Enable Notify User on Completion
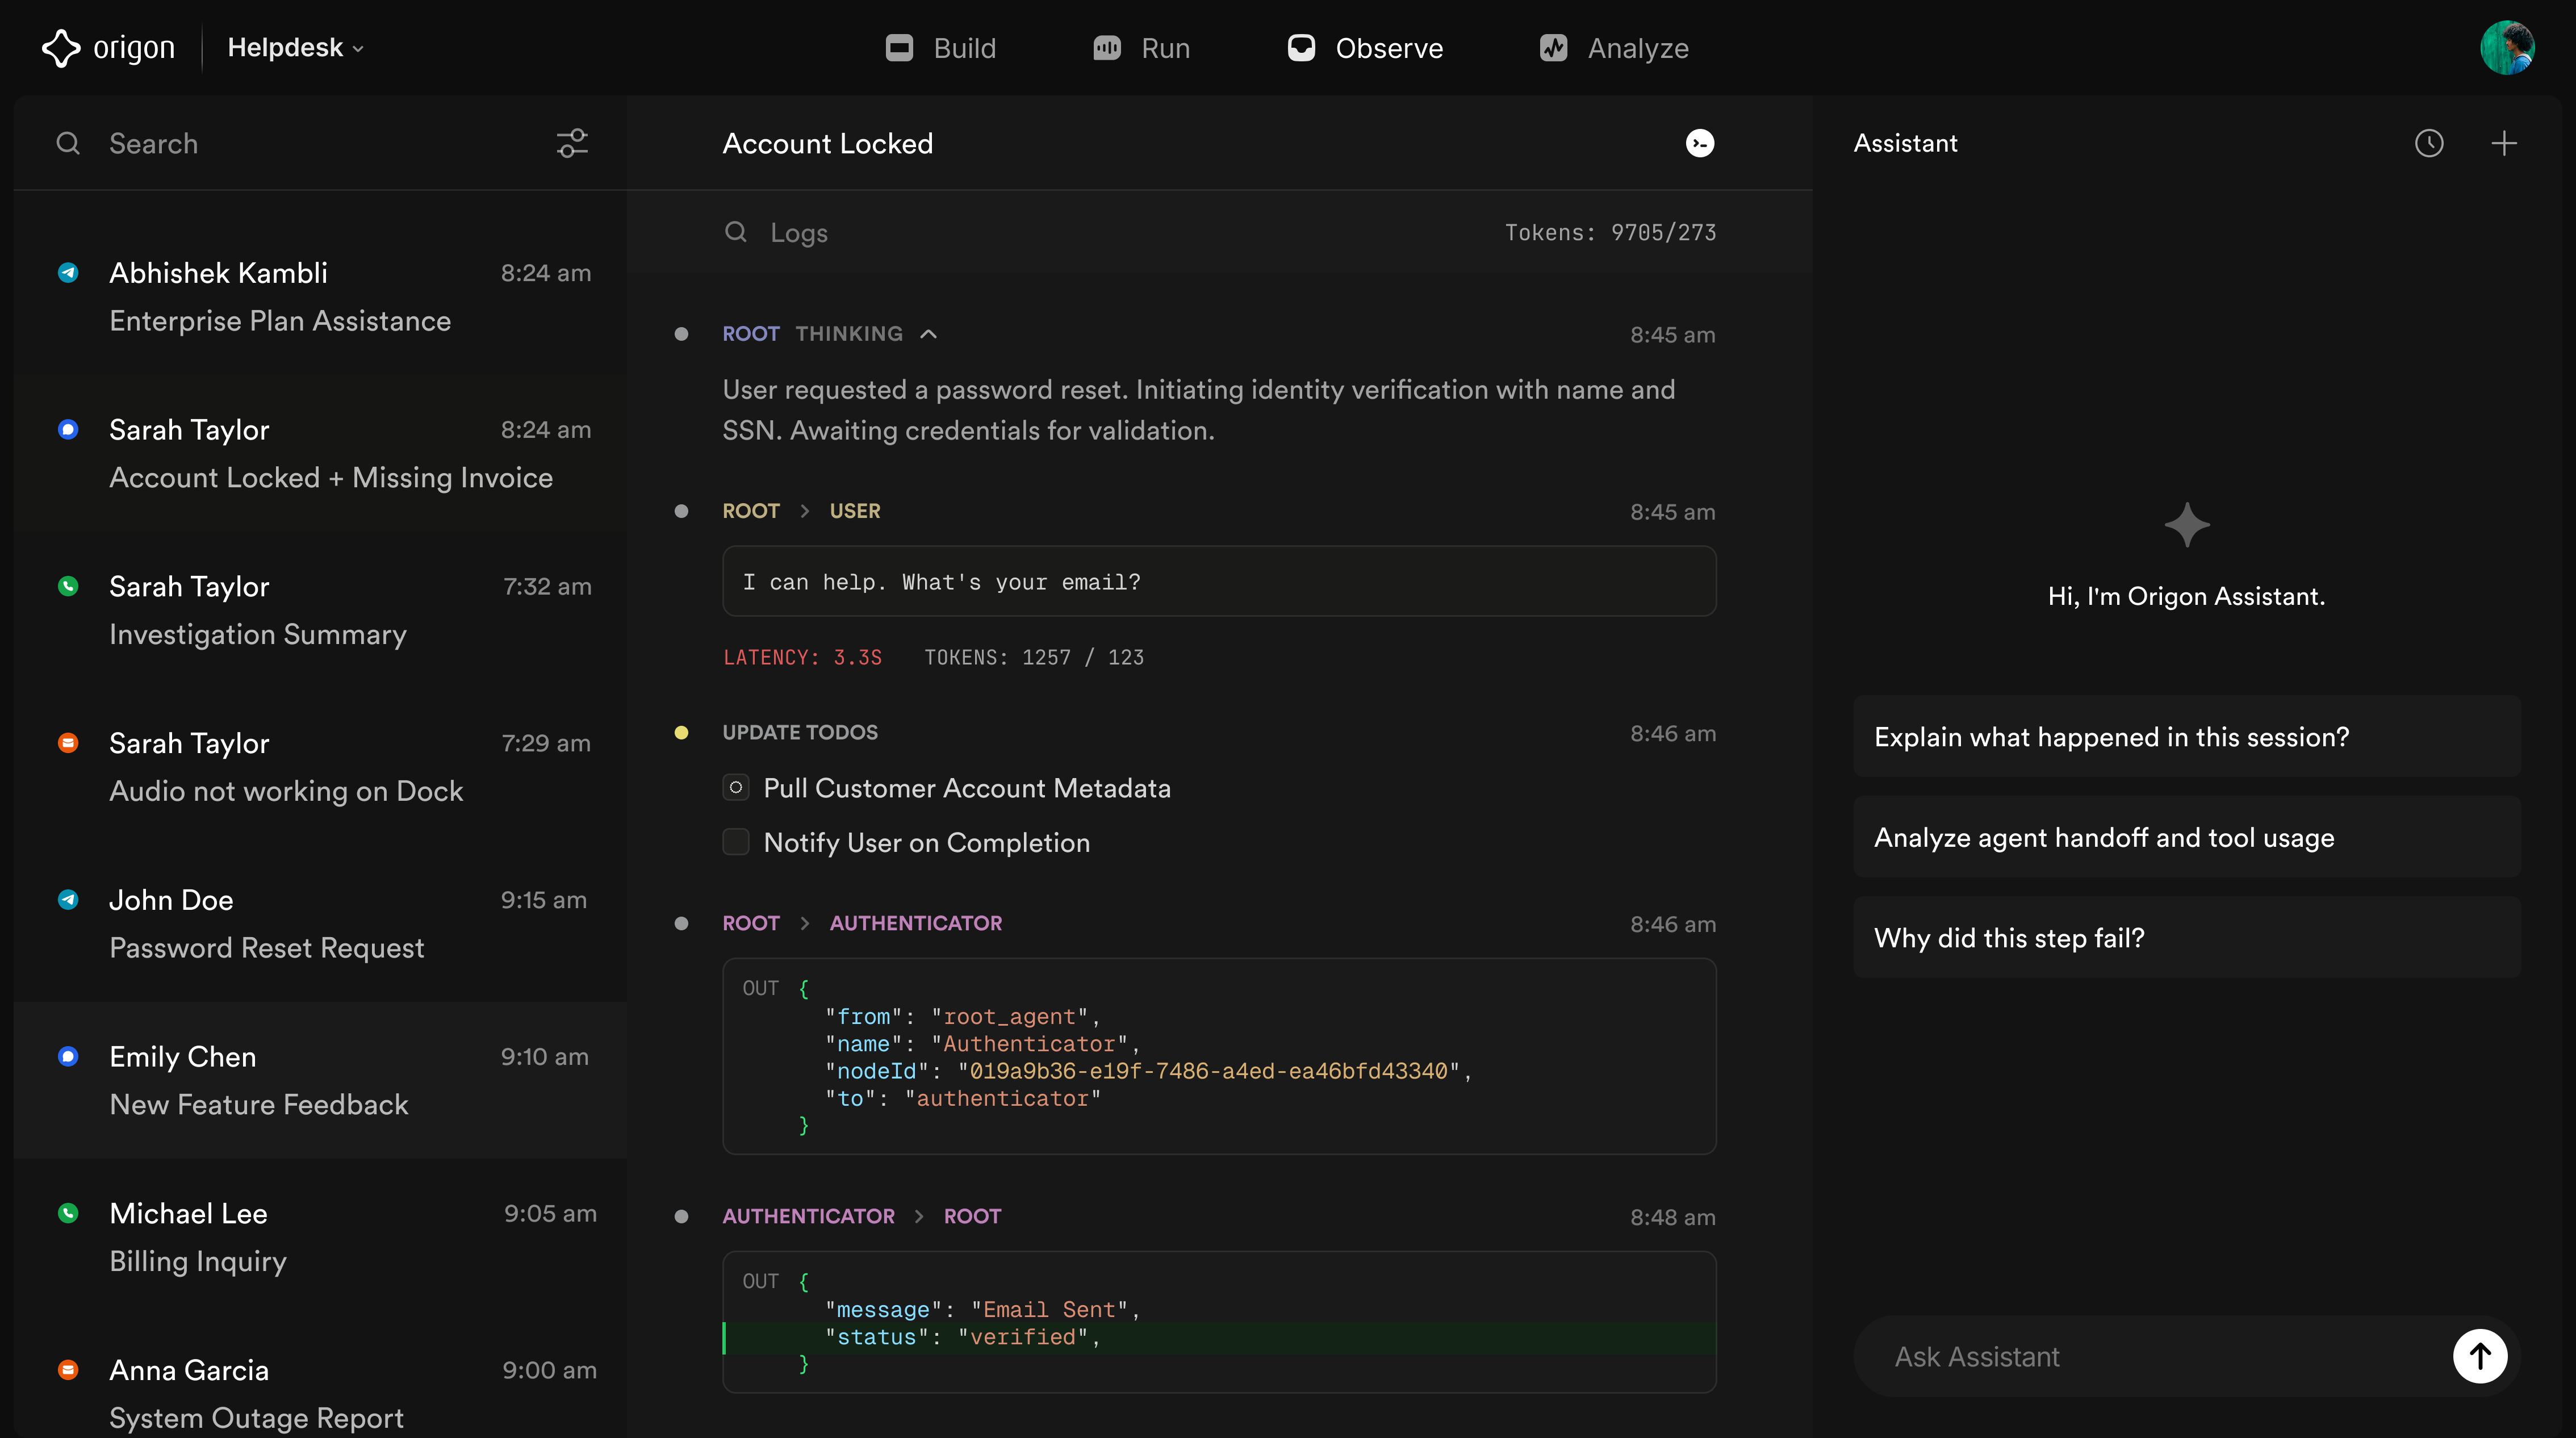 click(736, 842)
